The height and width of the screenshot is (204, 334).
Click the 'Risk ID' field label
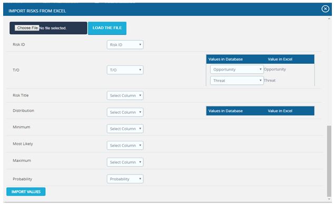pyautogui.click(x=19, y=44)
